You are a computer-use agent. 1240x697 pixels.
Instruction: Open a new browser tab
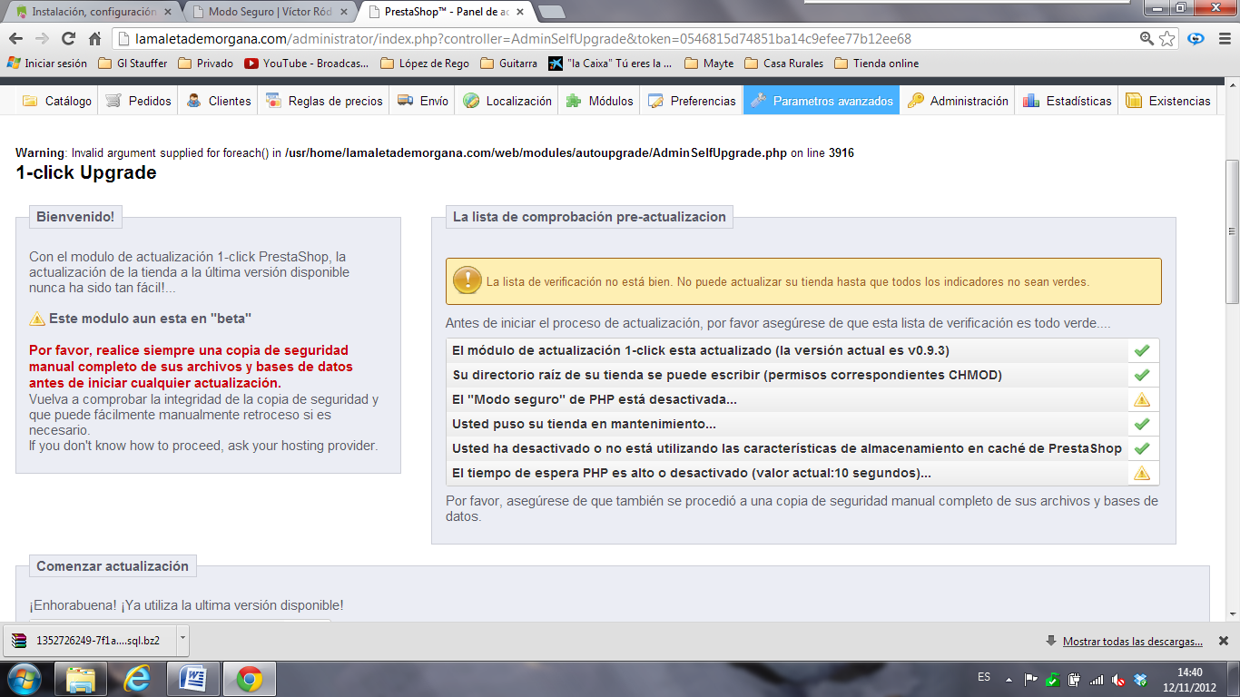coord(552,13)
